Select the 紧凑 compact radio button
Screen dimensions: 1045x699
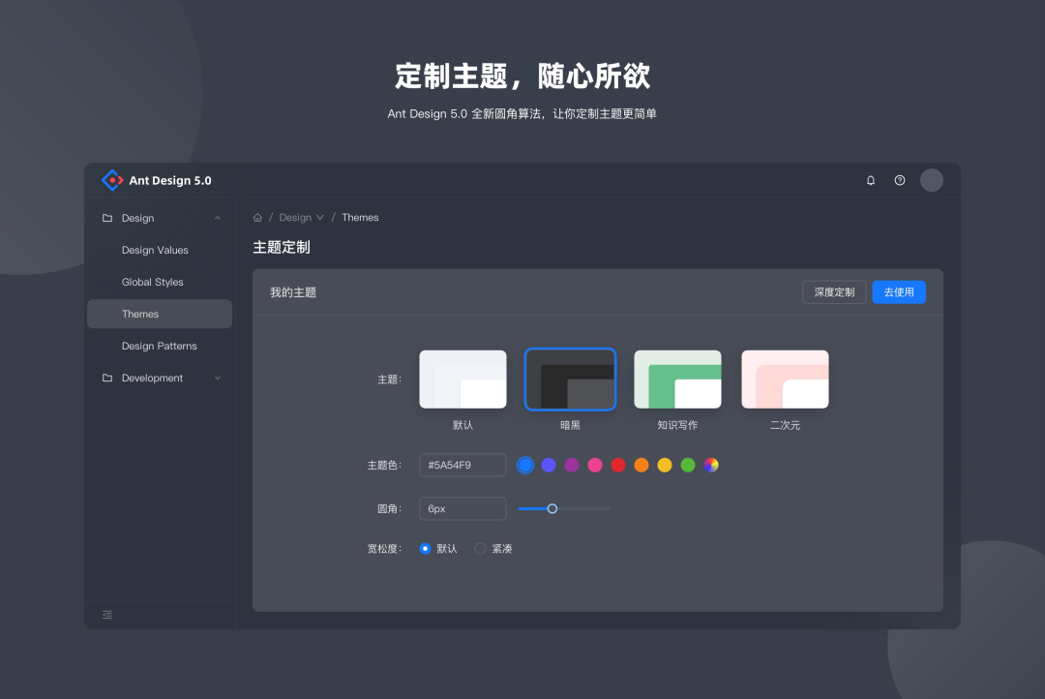click(x=480, y=548)
